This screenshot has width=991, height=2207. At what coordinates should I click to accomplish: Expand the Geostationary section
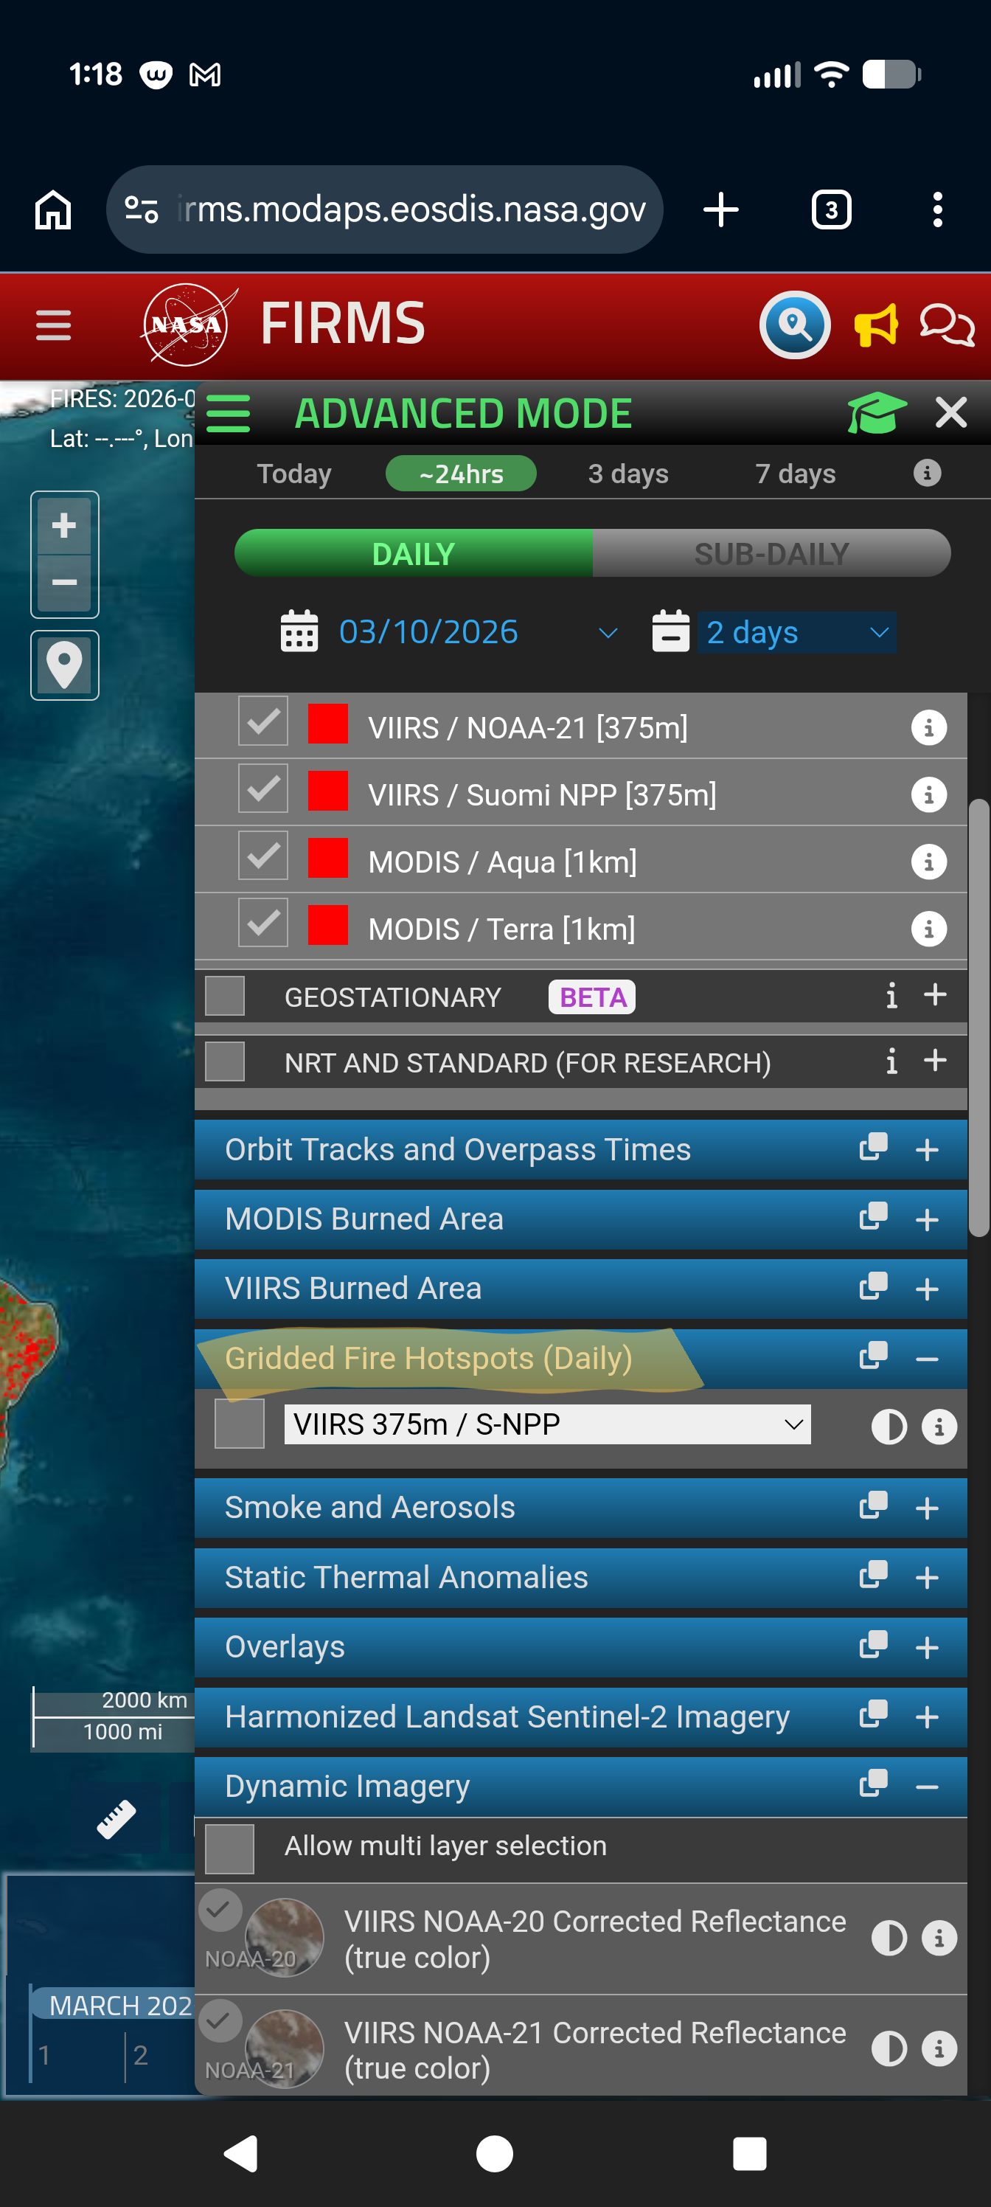[x=935, y=994]
